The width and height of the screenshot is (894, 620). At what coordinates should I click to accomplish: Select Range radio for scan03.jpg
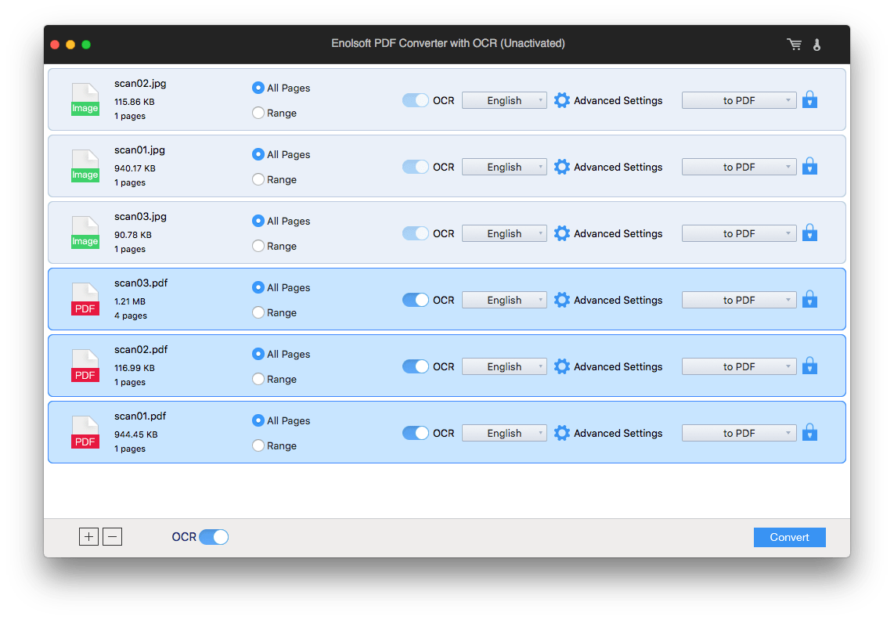258,246
